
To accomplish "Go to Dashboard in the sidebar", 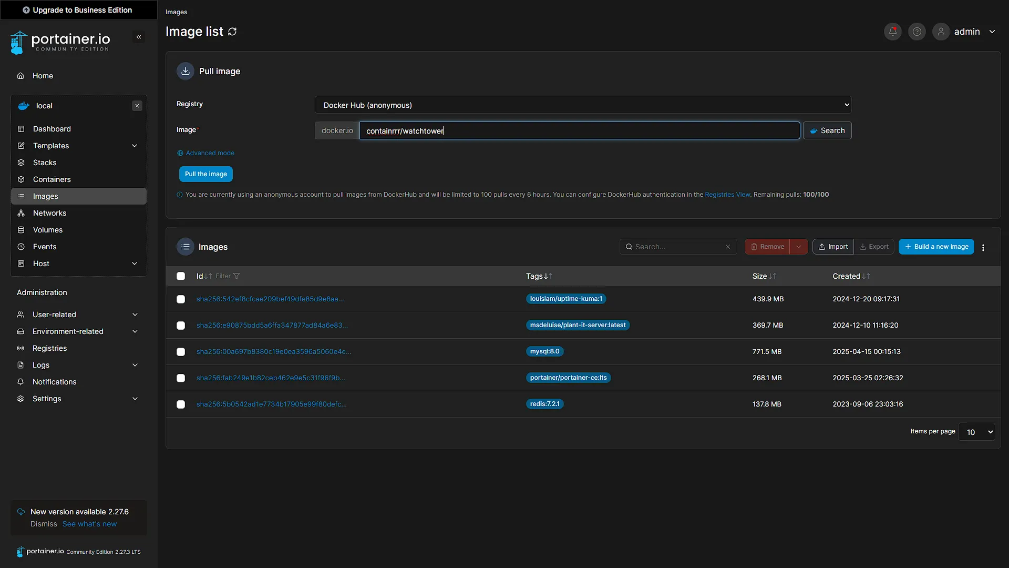I will click(x=52, y=129).
